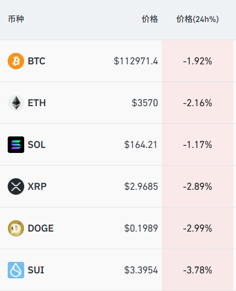
Task: Click the SUI blue droplet icon
Action: pyautogui.click(x=16, y=270)
